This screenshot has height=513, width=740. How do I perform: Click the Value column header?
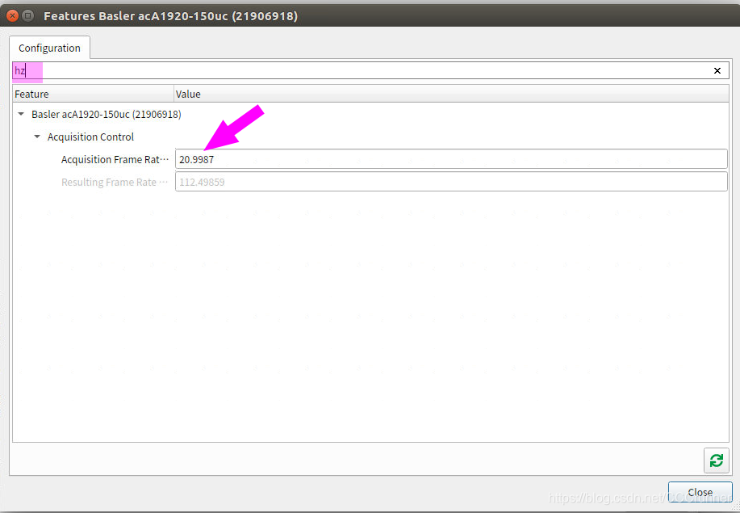(451, 94)
